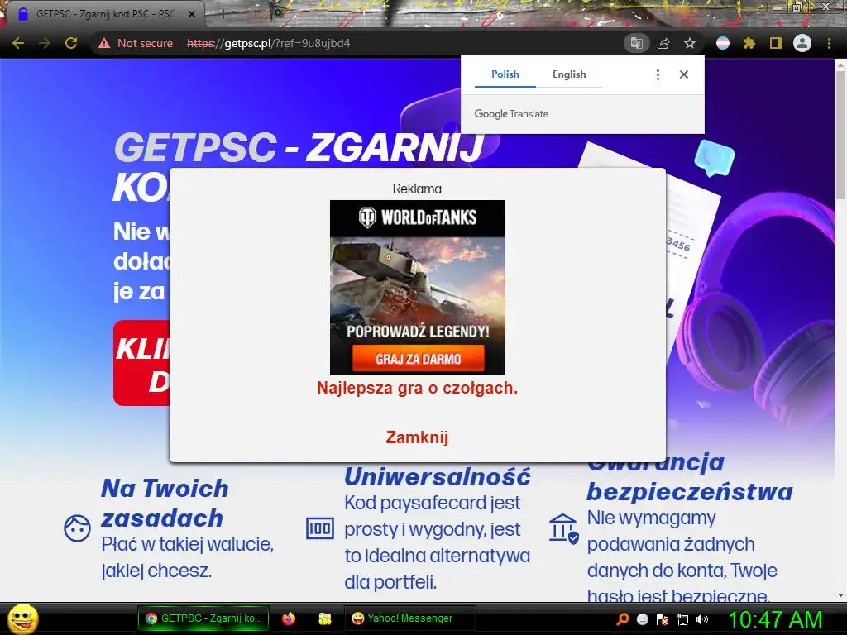847x635 pixels.
Task: Click the scrollbar down arrow
Action: (840, 595)
